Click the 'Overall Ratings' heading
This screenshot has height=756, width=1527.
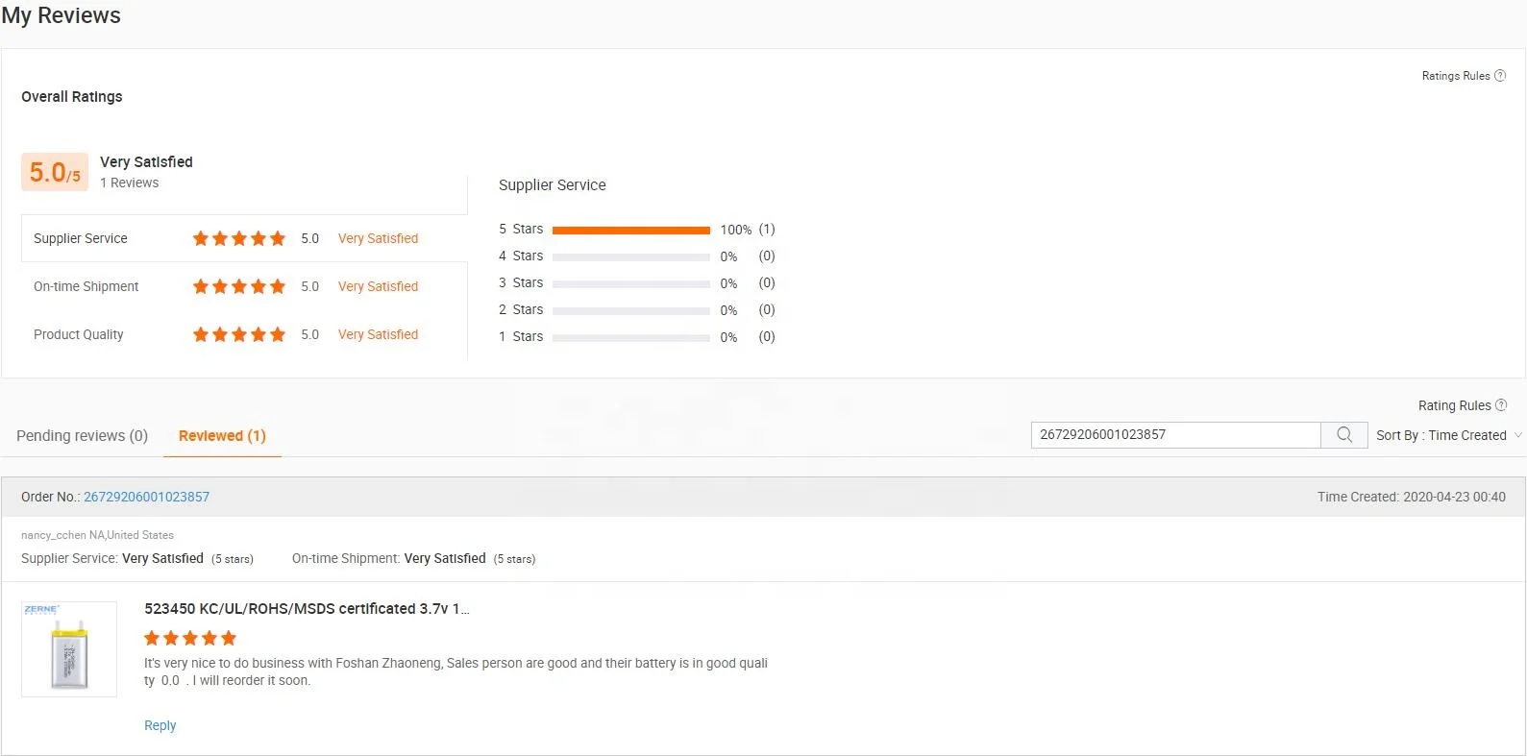(x=72, y=97)
